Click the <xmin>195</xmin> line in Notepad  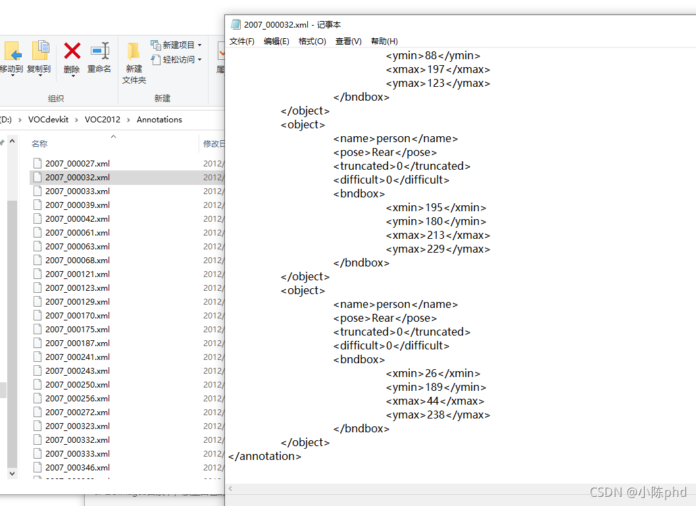click(436, 208)
